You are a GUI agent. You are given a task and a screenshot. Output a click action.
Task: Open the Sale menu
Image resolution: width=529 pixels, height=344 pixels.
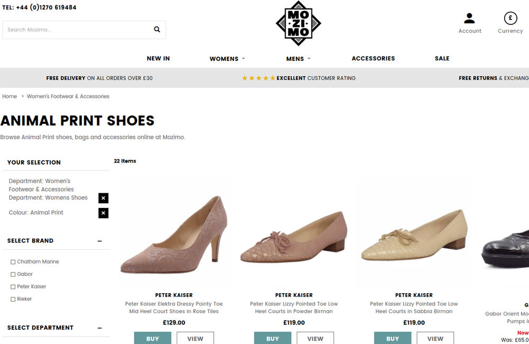click(442, 58)
